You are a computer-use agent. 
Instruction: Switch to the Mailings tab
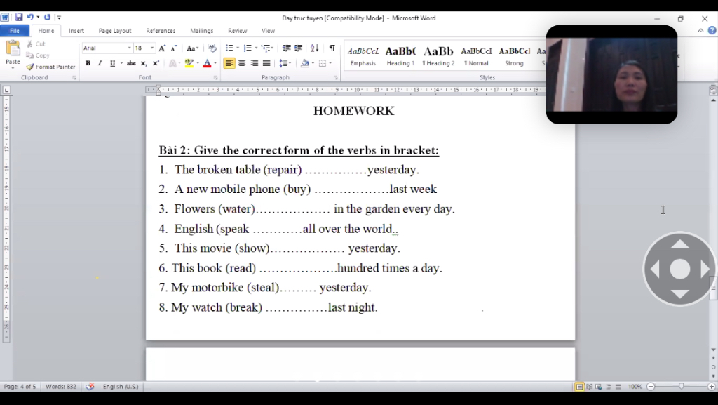pos(201,31)
